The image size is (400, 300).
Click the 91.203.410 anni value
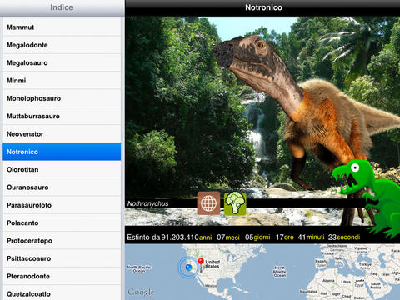pyautogui.click(x=187, y=237)
